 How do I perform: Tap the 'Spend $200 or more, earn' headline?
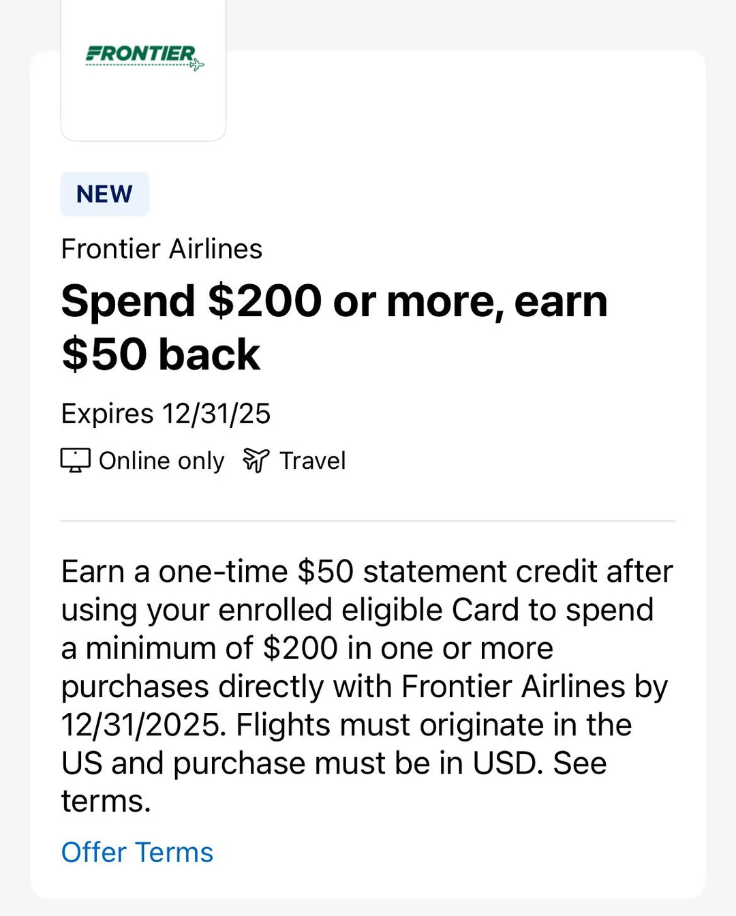click(334, 301)
